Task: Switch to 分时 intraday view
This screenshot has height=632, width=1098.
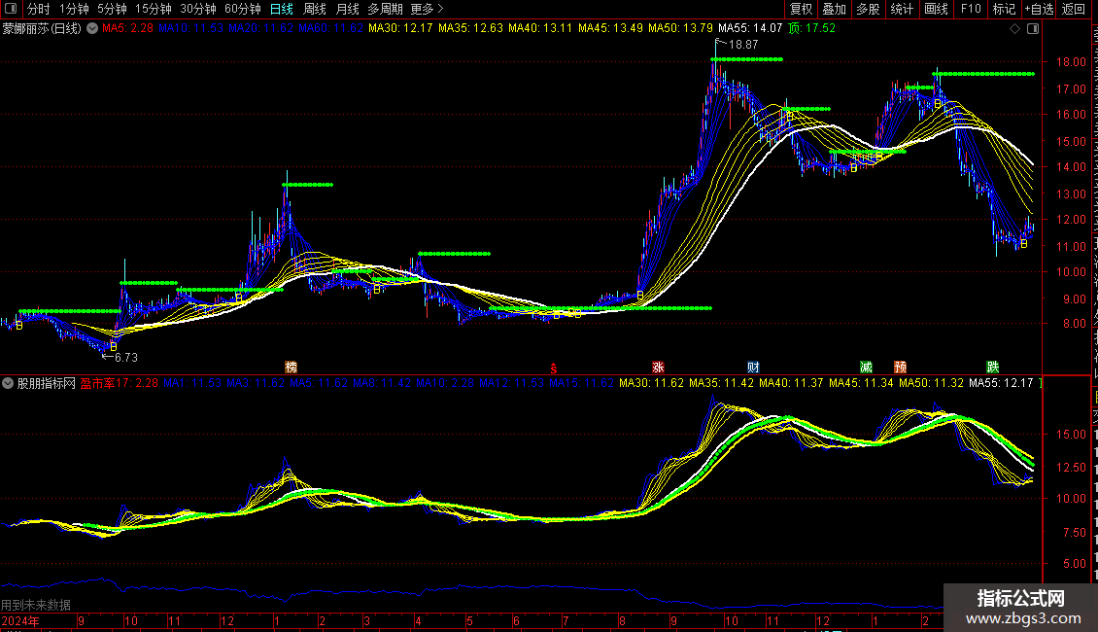Action: 39,9
